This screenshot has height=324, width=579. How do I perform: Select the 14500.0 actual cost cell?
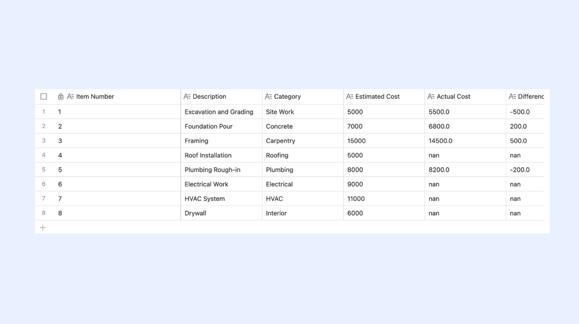point(465,141)
